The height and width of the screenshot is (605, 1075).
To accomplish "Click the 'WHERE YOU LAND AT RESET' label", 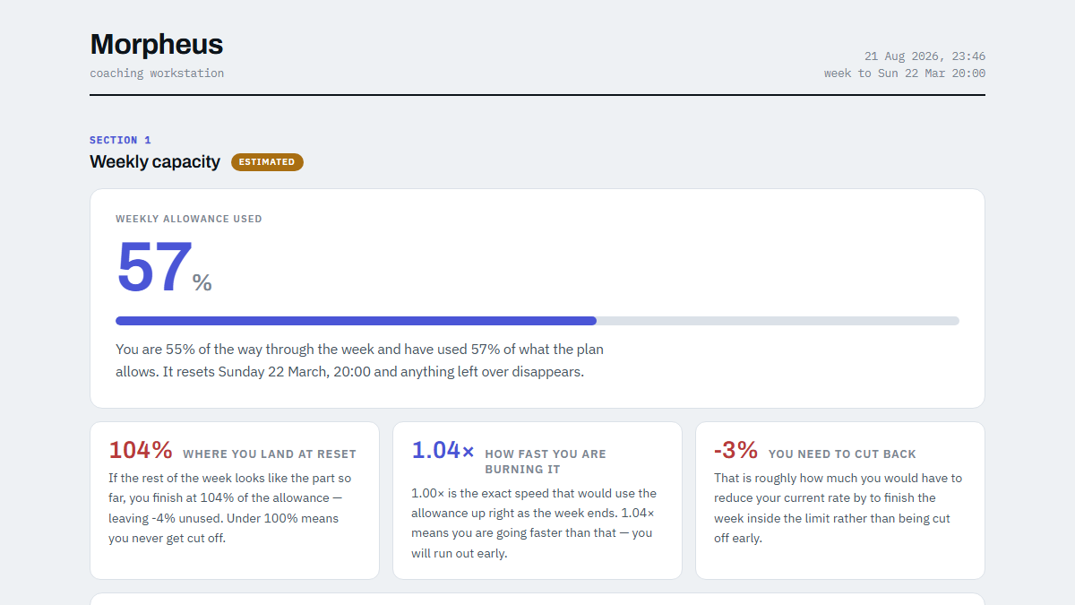I will (270, 454).
